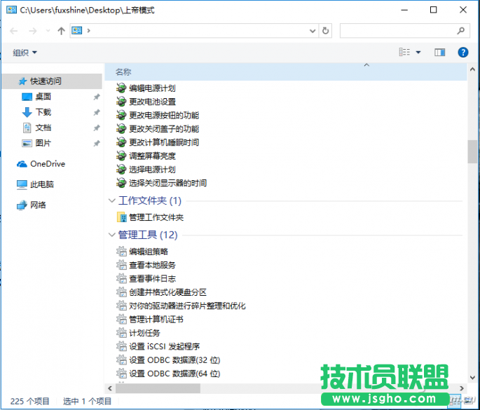Sort by the 名称 column header

tap(123, 72)
